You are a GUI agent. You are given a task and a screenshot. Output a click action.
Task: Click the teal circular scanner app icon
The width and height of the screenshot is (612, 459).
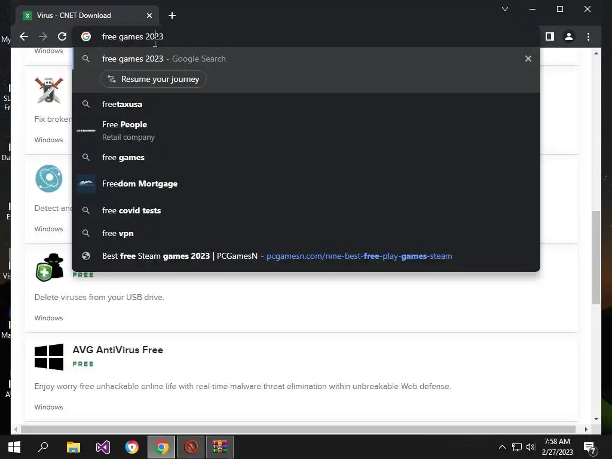pos(49,179)
